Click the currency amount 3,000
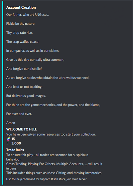Screen dimensions: 133x186 click(16, 143)
